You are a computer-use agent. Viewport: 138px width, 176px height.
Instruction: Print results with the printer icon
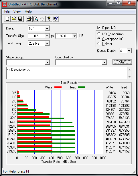point(29,19)
